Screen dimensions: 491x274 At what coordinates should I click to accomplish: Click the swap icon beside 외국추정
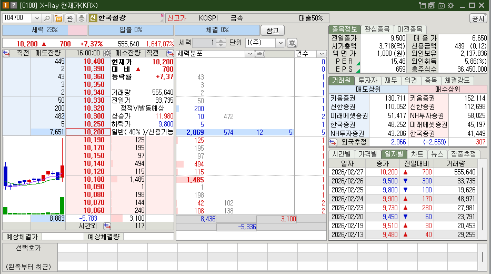[333, 142]
